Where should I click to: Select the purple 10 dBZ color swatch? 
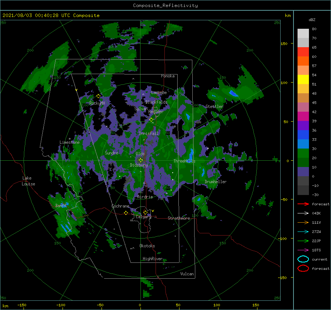[303, 171]
